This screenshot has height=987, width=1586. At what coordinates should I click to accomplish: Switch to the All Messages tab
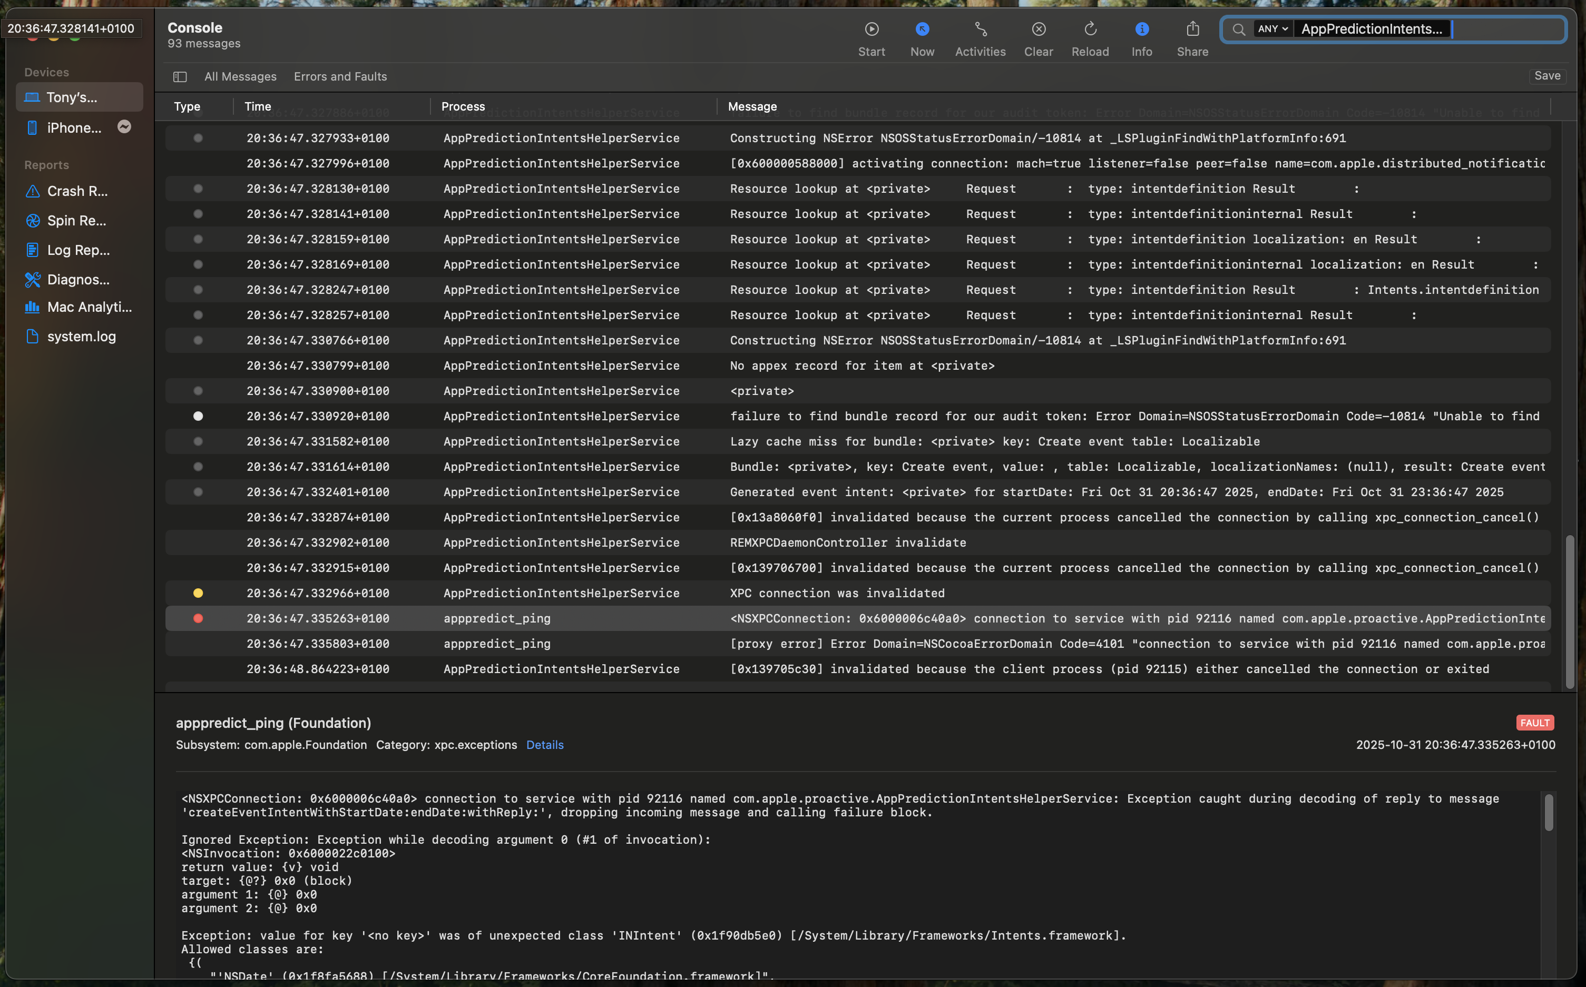point(240,76)
